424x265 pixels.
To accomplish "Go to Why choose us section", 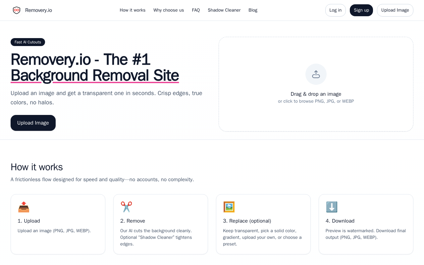I will tap(169, 10).
